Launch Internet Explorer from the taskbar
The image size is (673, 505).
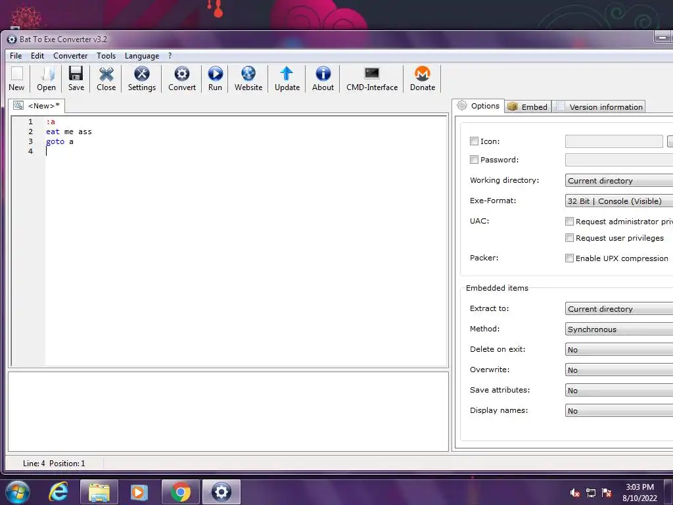tap(58, 492)
